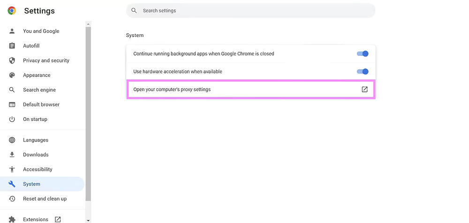Disable the hardware acceleration switch
469x223 pixels.
point(363,72)
